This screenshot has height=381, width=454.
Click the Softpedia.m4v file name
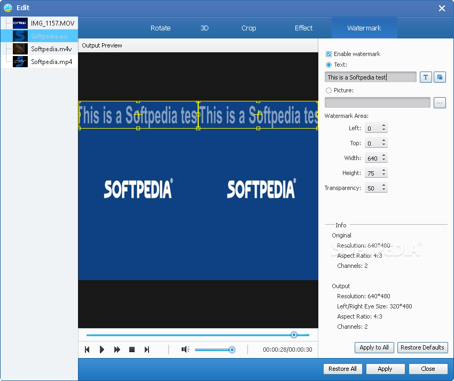point(51,49)
